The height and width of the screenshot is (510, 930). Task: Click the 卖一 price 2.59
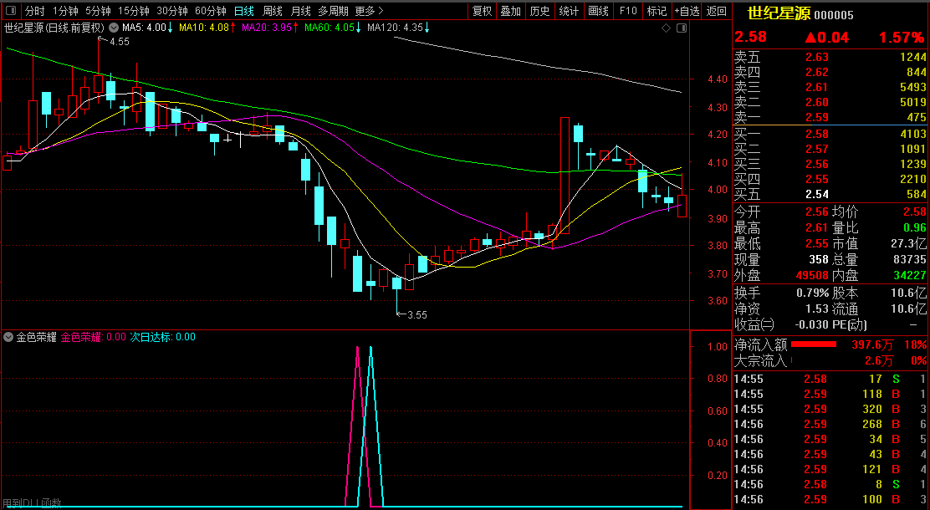point(817,117)
